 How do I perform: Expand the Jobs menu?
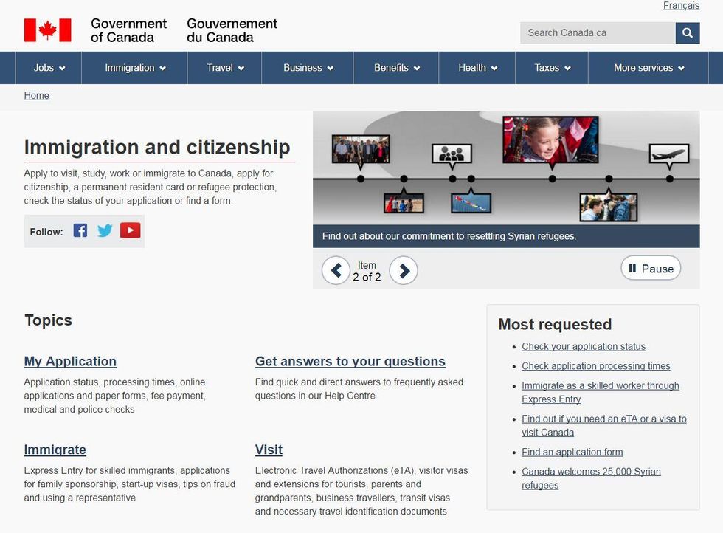point(49,68)
